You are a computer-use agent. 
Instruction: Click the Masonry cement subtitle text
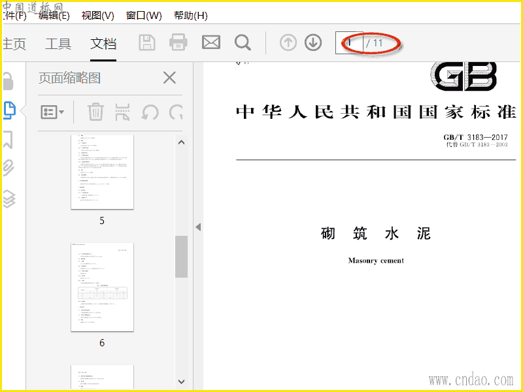tap(376, 261)
